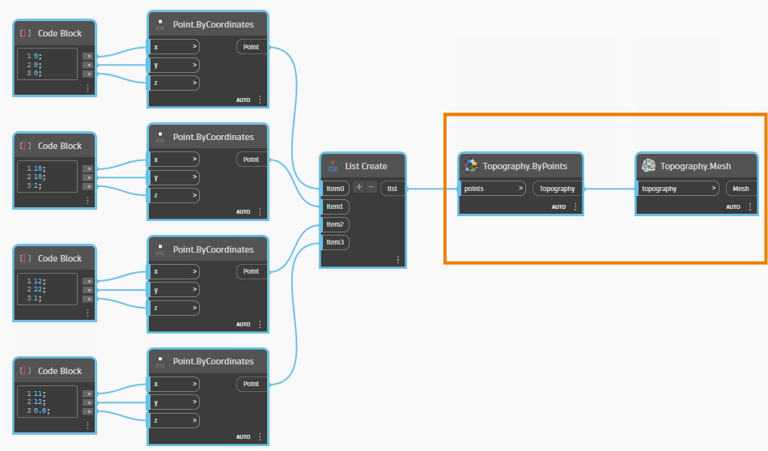Click the Topography.Mesh node mesh icon

[648, 166]
